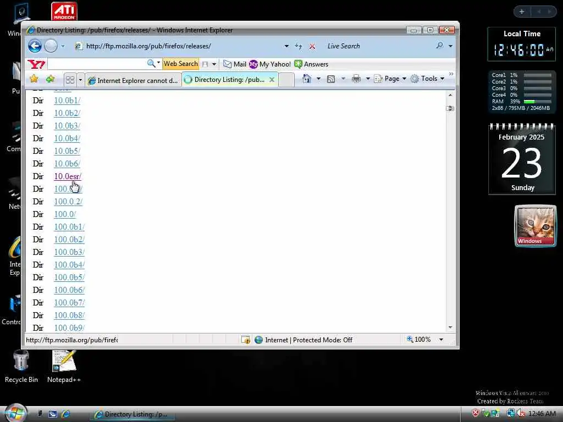Open the Page menu

pos(390,79)
